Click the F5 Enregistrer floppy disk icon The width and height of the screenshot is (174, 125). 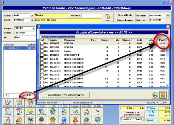[x=30, y=103]
